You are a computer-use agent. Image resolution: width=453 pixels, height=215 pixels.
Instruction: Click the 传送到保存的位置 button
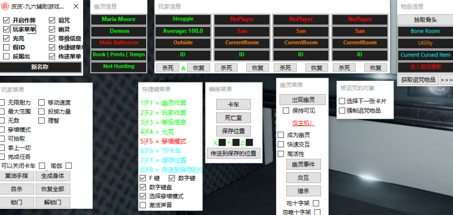click(233, 153)
